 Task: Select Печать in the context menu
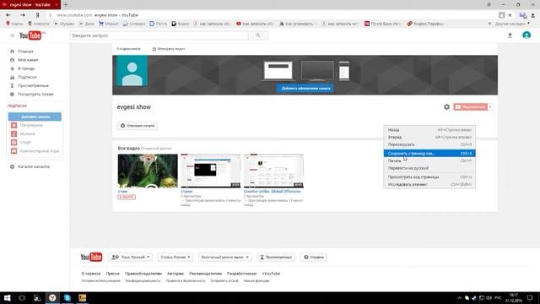(x=429, y=160)
